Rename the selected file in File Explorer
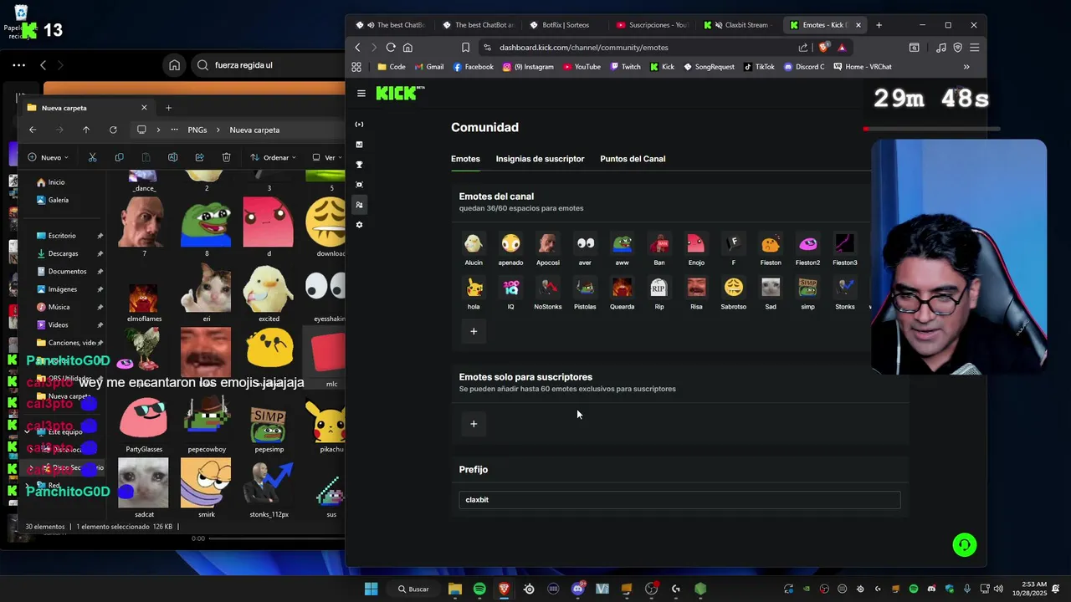The width and height of the screenshot is (1071, 602). (172, 157)
